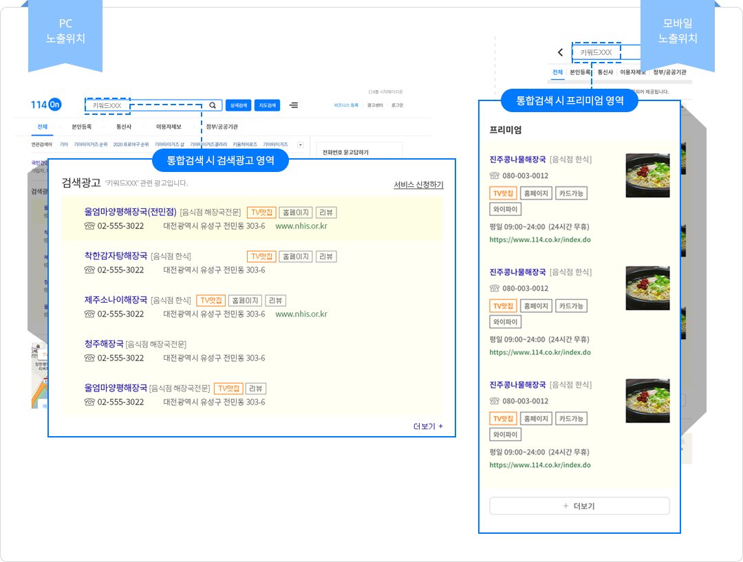Open listing 착한감자탕해장국

click(x=116, y=256)
